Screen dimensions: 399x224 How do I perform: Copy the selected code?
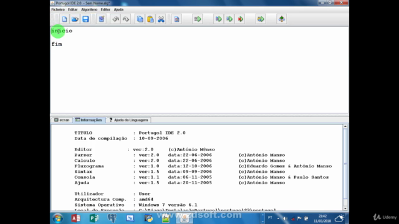(140, 19)
